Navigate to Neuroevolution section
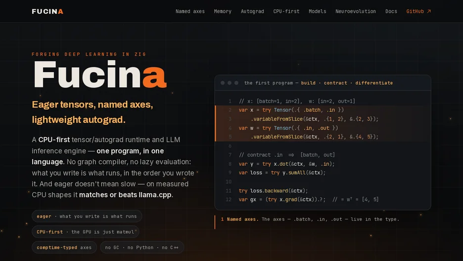The width and height of the screenshot is (463, 261). [x=356, y=11]
